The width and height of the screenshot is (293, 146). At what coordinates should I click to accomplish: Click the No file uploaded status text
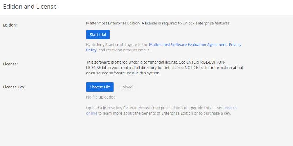[x=101, y=97]
